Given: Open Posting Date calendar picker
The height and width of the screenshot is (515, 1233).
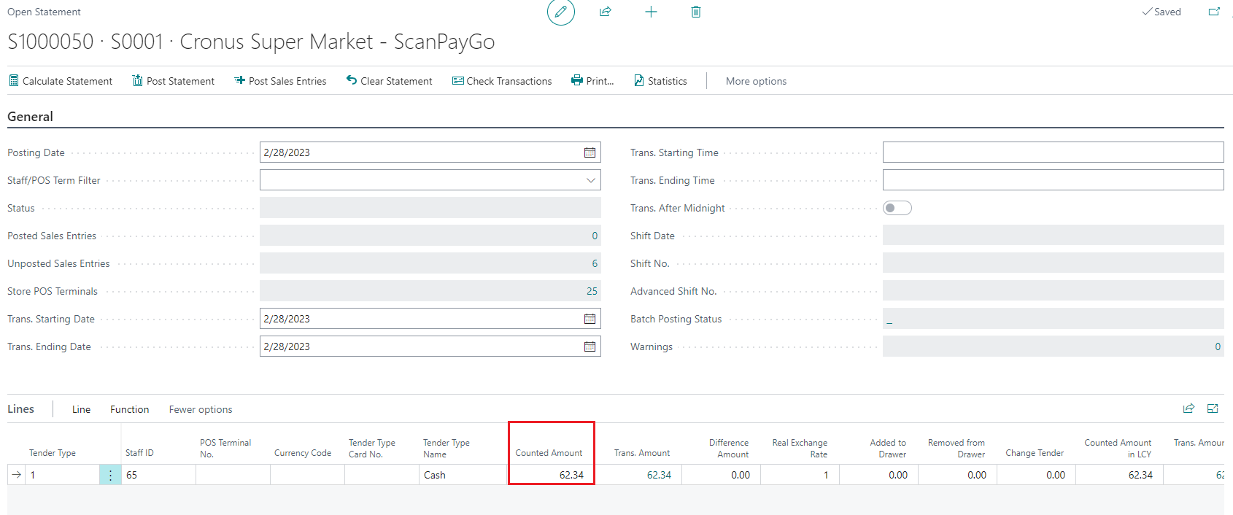Looking at the screenshot, I should click(x=590, y=152).
